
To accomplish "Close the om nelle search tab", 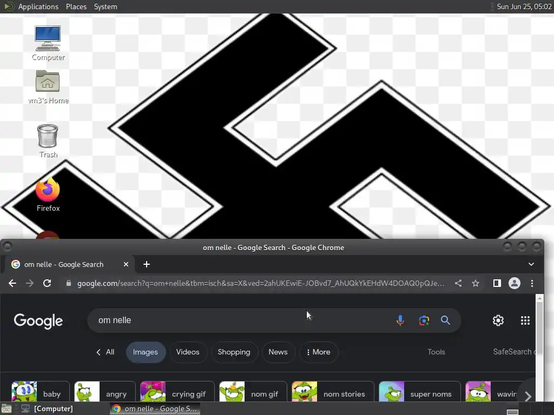I will (x=126, y=264).
